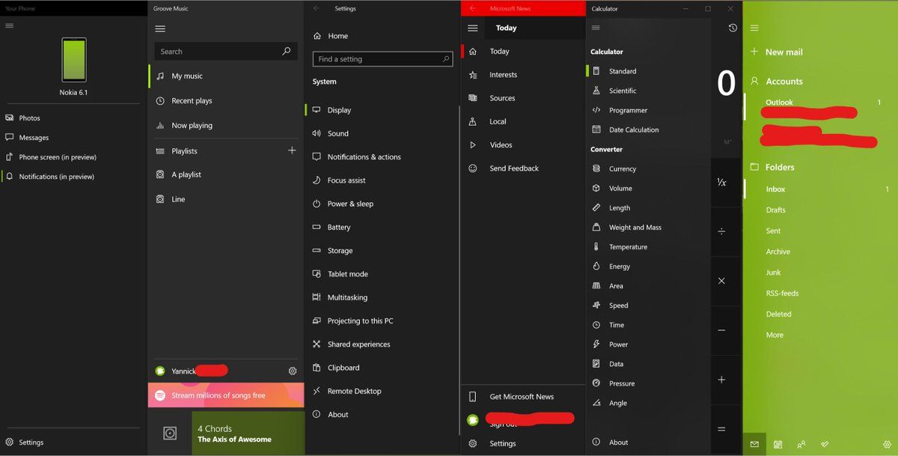Open Groove Music settings gear
This screenshot has width=898, height=456.
point(293,371)
